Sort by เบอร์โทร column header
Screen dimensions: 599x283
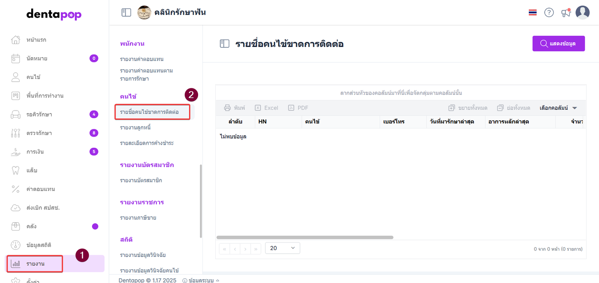[403, 122]
